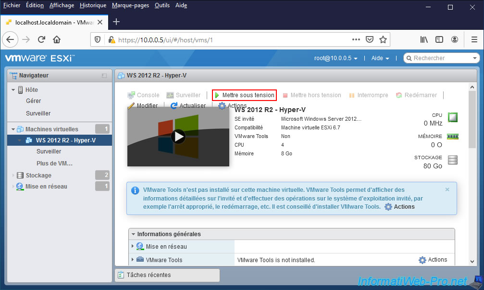This screenshot has width=484, height=290.
Task: Edit VM settings with Modifier
Action: click(x=143, y=106)
